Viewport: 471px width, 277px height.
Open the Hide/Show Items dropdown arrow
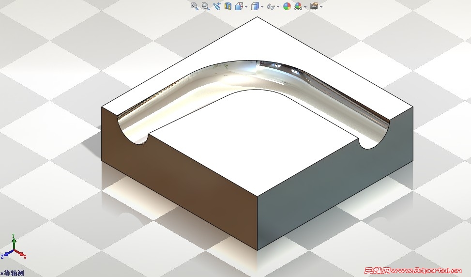(278, 7)
